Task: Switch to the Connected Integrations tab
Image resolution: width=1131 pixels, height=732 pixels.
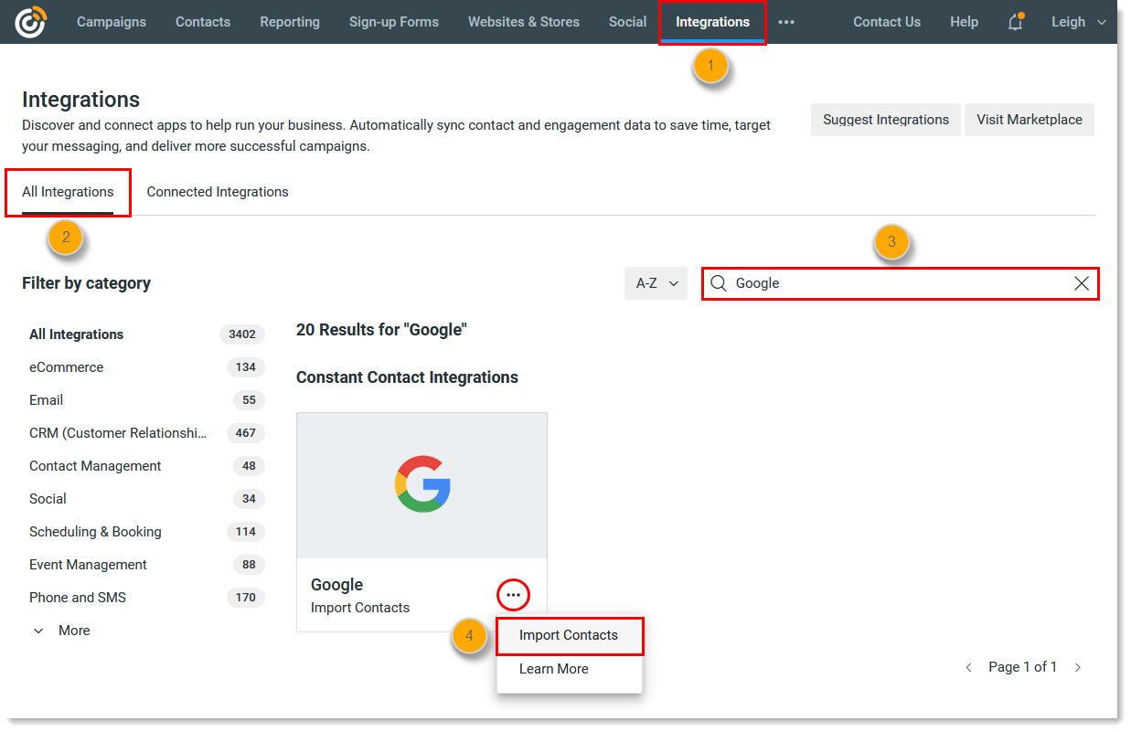Action: click(217, 192)
